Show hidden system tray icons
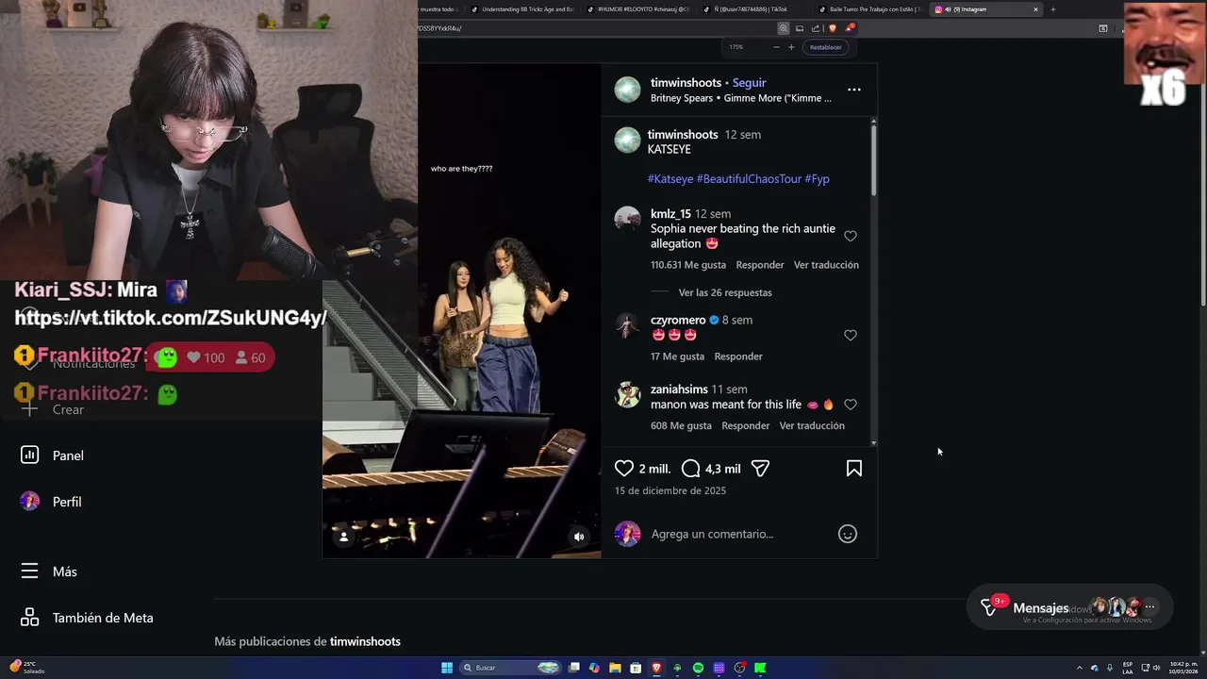 1080,668
